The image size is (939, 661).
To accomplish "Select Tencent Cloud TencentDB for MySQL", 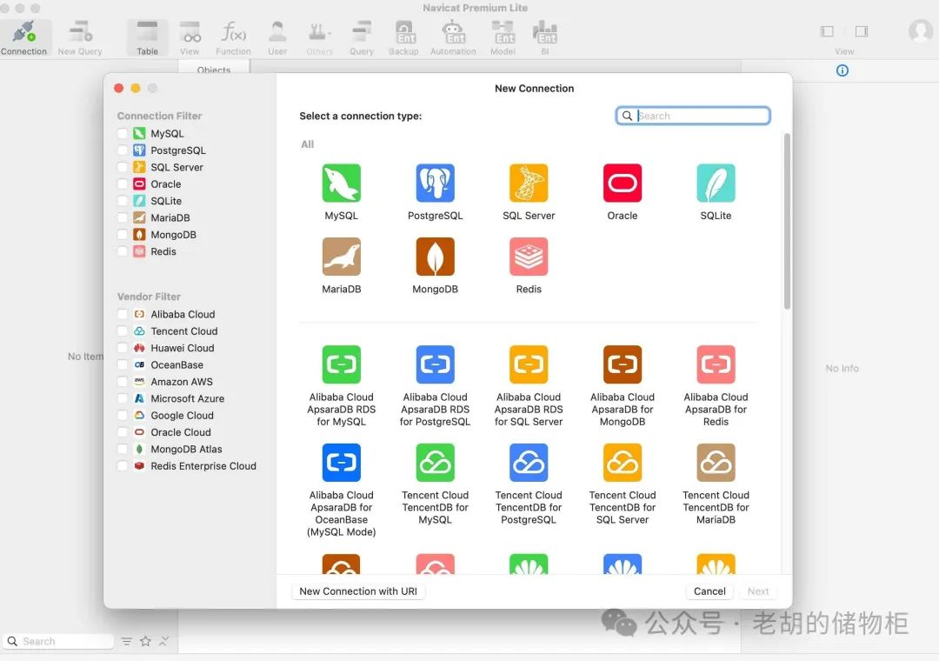I will pos(436,463).
